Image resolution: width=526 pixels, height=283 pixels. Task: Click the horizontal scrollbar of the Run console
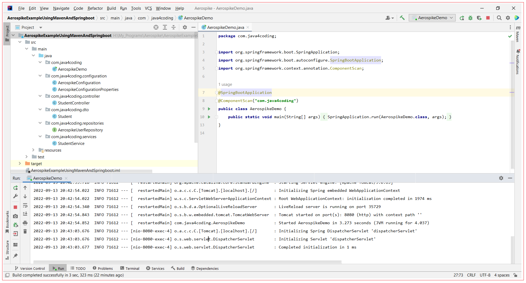click(187, 262)
